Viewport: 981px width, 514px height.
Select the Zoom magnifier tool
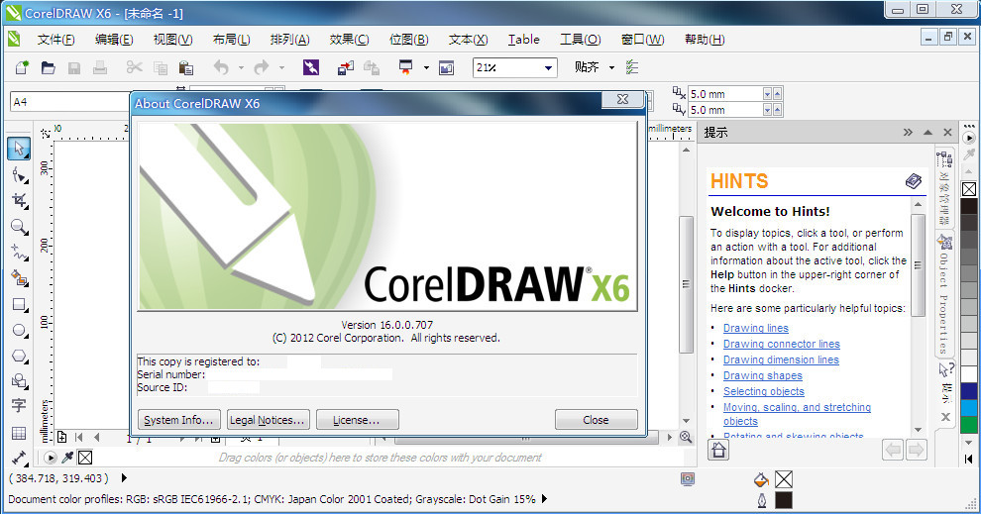(x=18, y=227)
